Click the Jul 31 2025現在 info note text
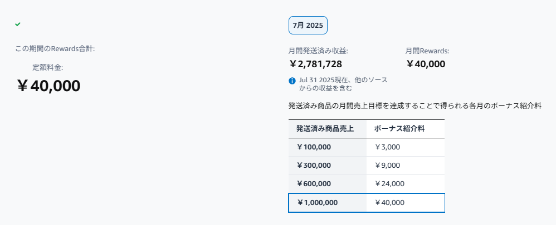 pos(343,84)
